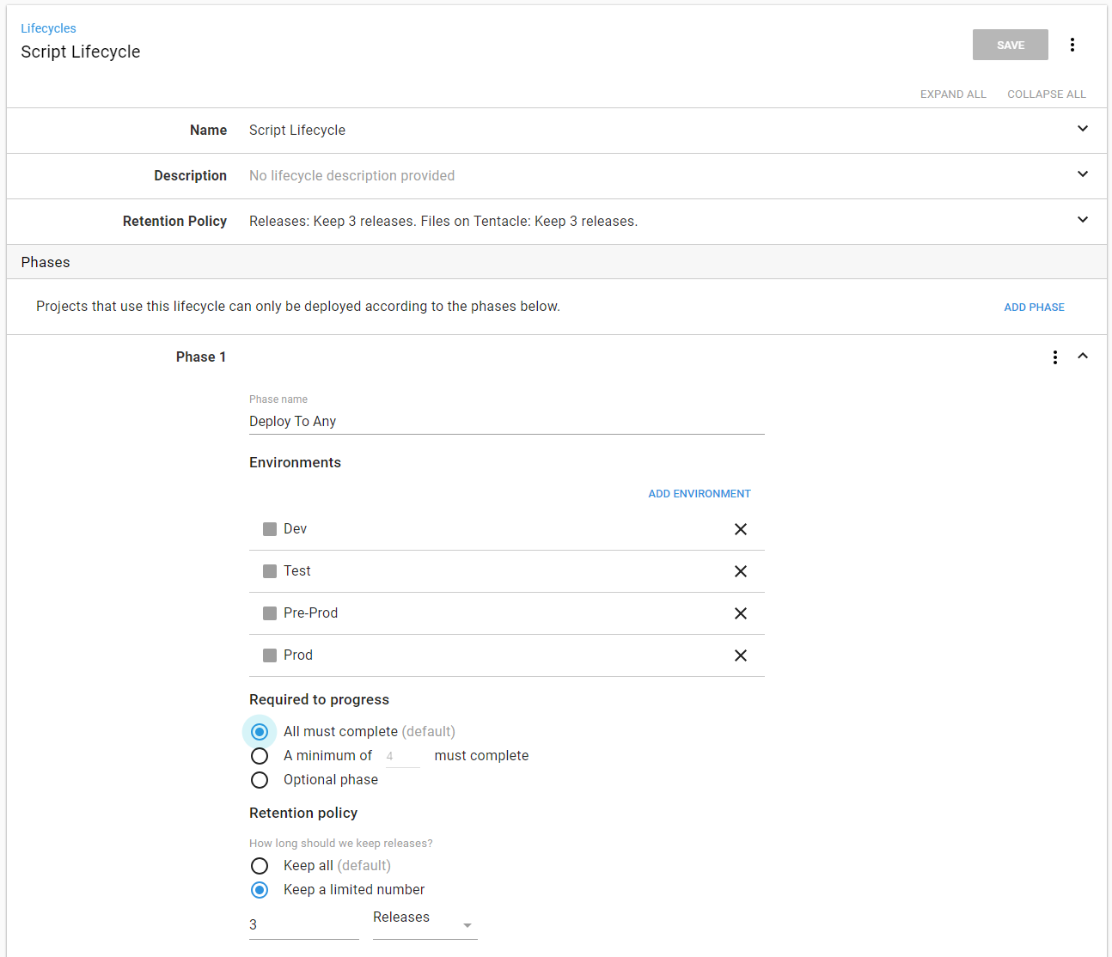
Task: Click Expand All sections
Action: point(952,94)
